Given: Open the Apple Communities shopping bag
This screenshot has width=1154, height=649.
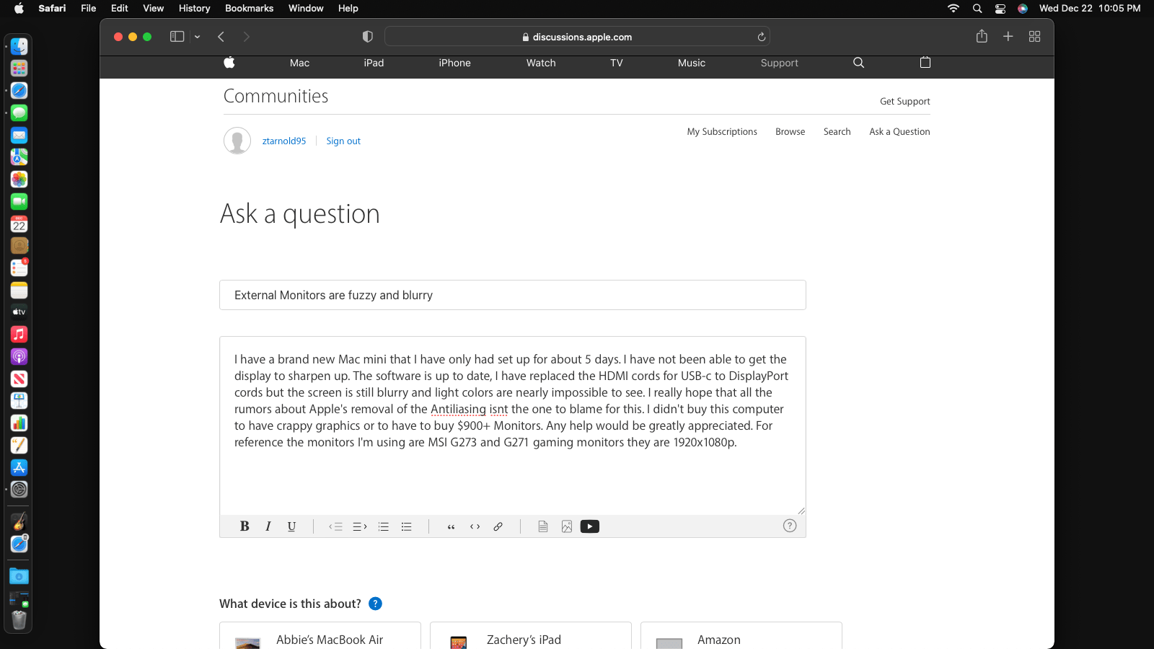Looking at the screenshot, I should [925, 63].
